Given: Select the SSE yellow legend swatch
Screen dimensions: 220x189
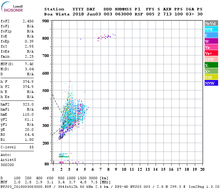Looking at the screenshot, I should click(x=211, y=77).
